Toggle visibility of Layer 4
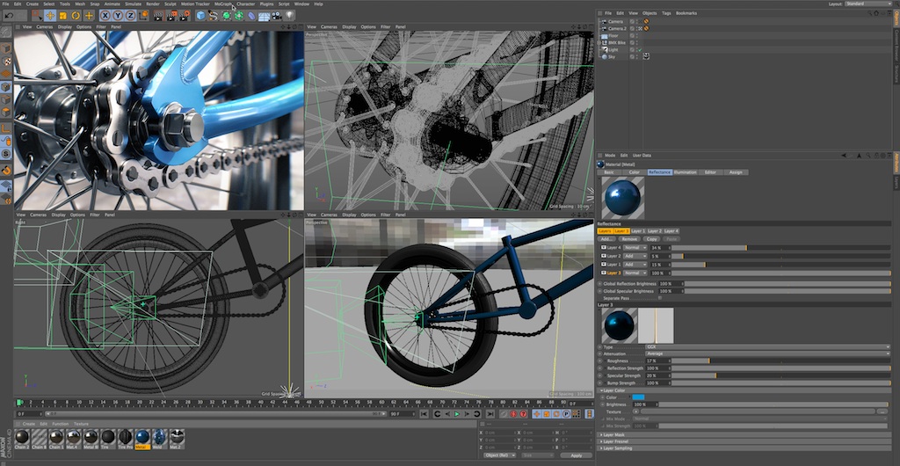The height and width of the screenshot is (466, 900). pyautogui.click(x=603, y=247)
